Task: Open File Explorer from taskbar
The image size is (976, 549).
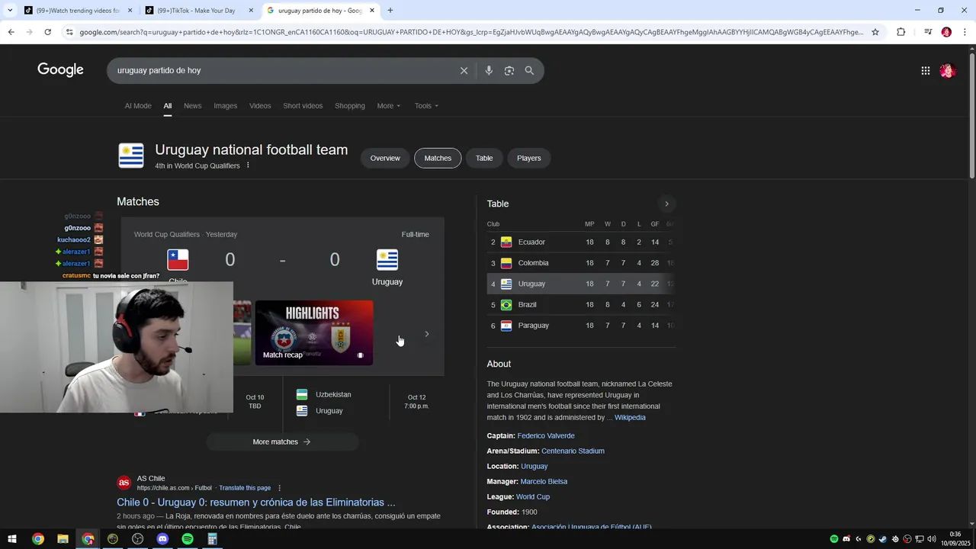Action: point(63,539)
